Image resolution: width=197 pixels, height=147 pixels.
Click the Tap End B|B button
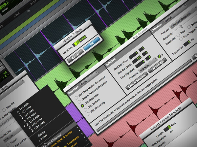coord(157,65)
